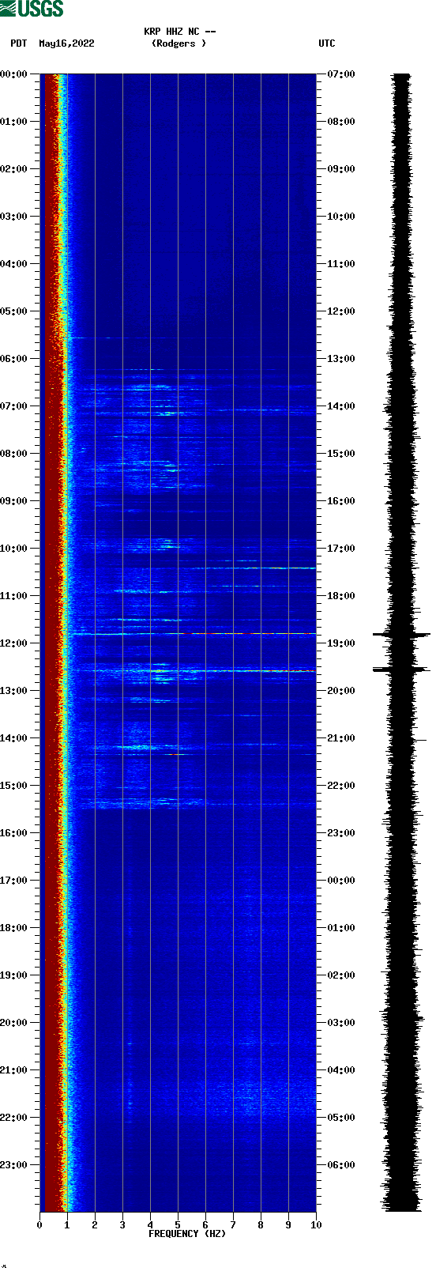Click the 06:00 UTC time label
Screen dimensions: 436x1275
click(341, 1165)
